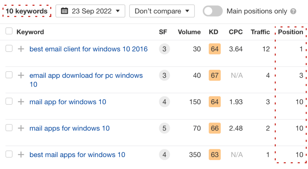Sort by the Volume column header
Screen dimensions: 308x169
tap(189, 32)
